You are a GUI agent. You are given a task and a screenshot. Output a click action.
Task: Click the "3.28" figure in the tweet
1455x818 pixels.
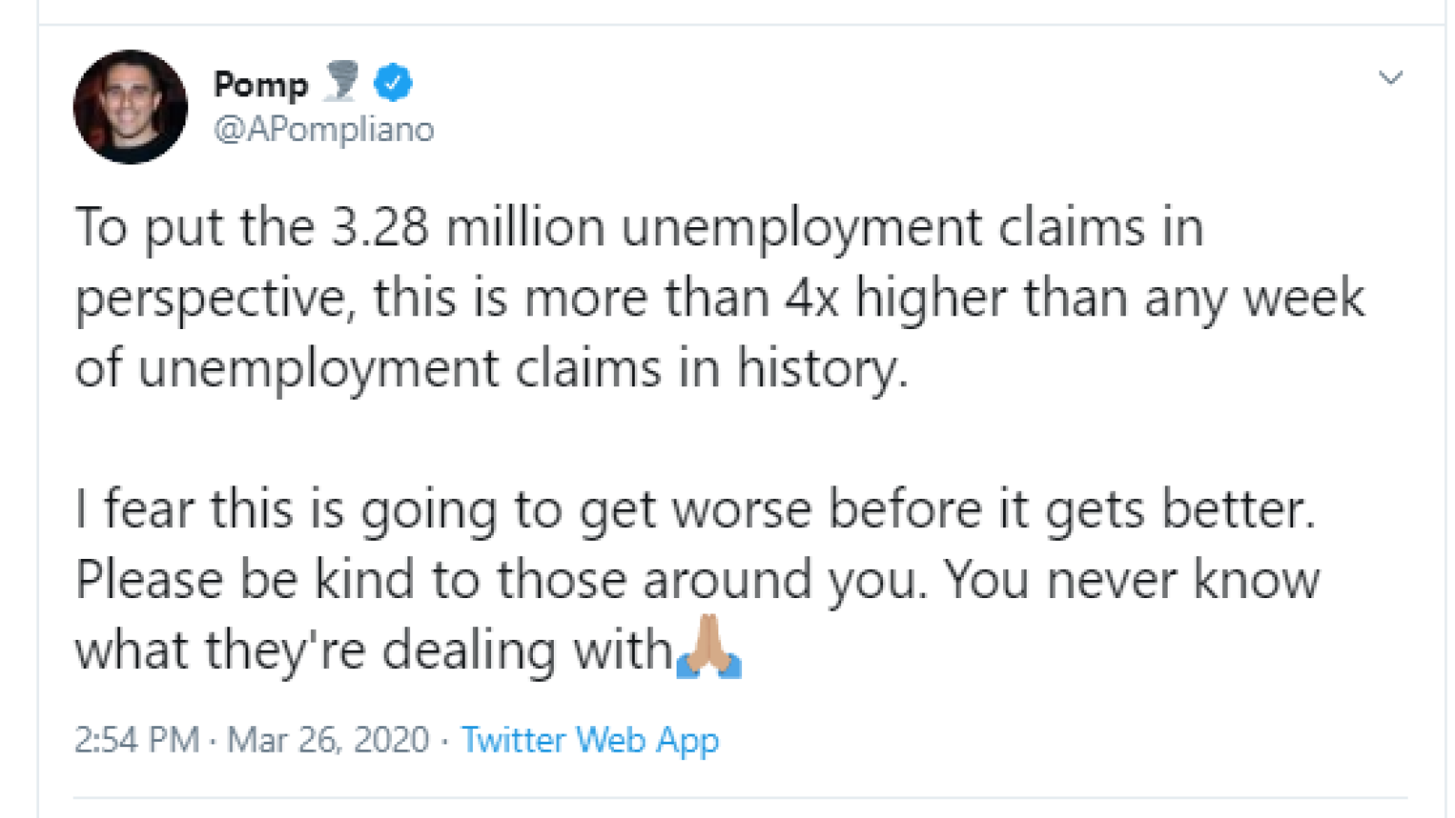tap(379, 226)
